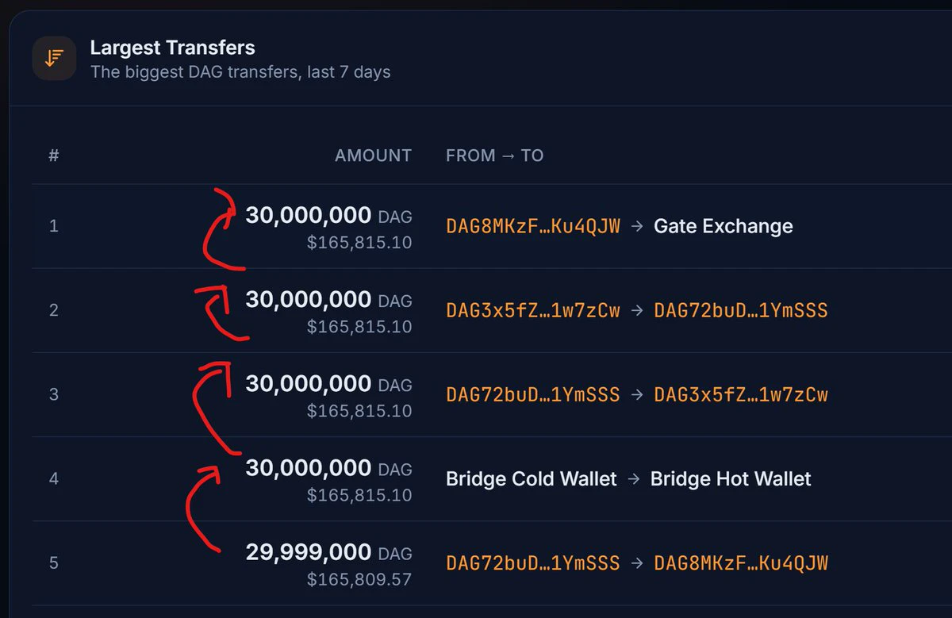Open the Bridge Cold Wallet sender link
This screenshot has height=618, width=952.
(532, 478)
